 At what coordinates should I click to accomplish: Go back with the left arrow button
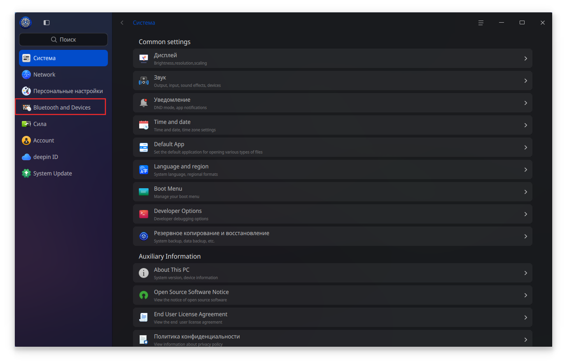click(x=122, y=23)
